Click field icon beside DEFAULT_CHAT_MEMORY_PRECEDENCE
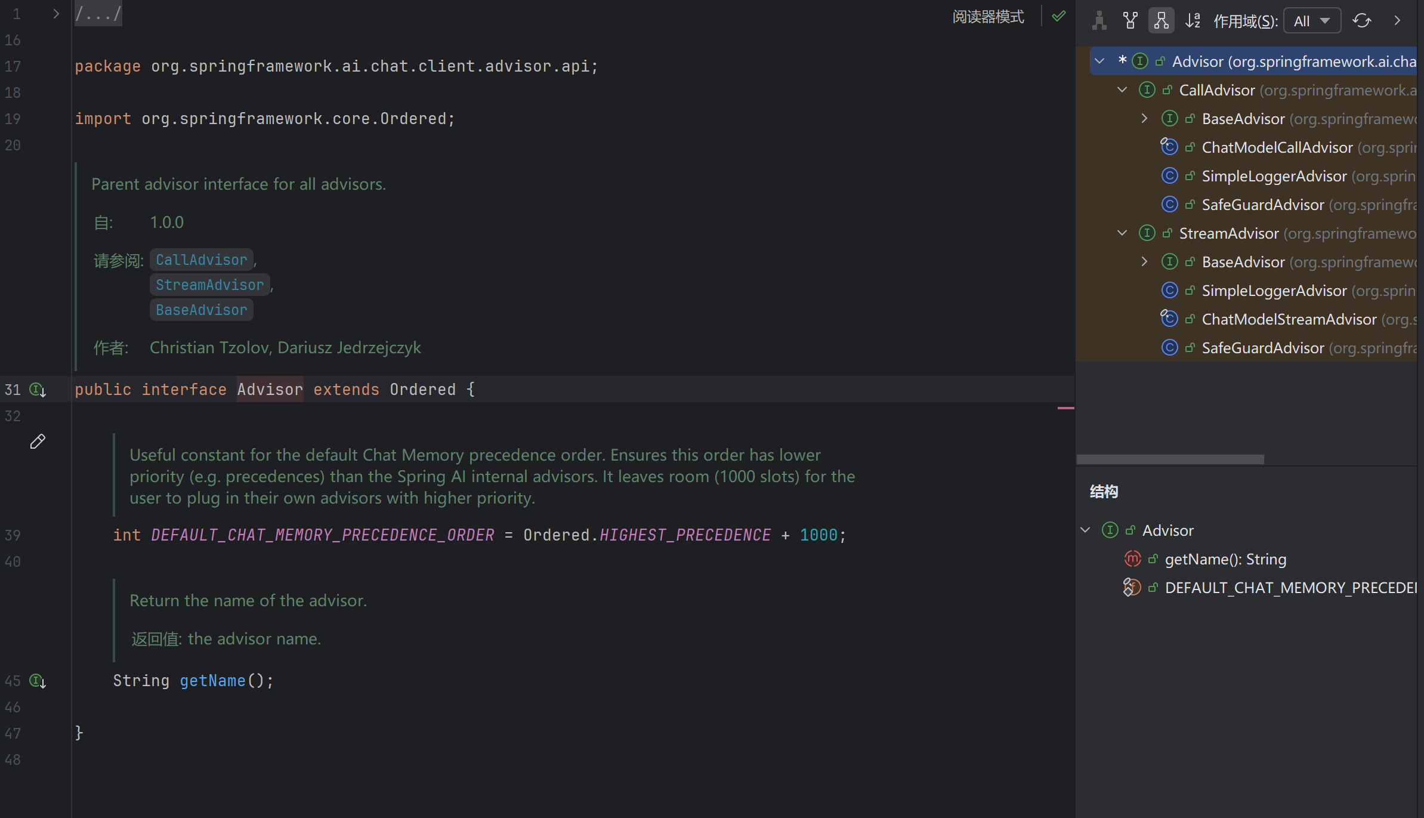Screen dimensions: 1424x818 (x=1132, y=588)
